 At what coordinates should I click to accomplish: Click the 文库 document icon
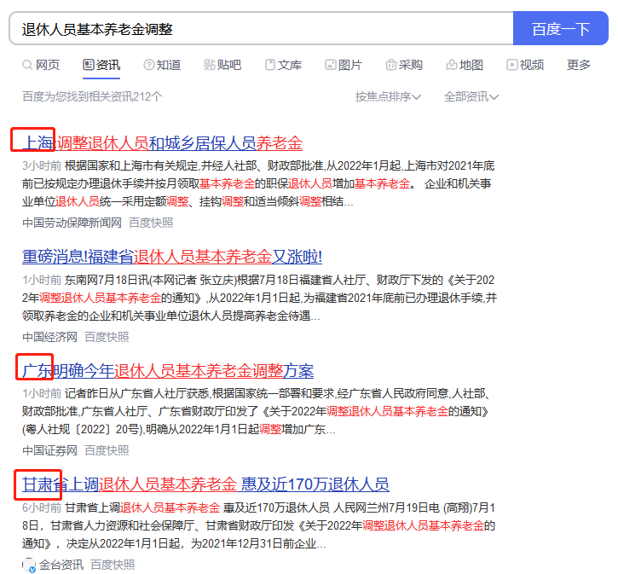(270, 65)
